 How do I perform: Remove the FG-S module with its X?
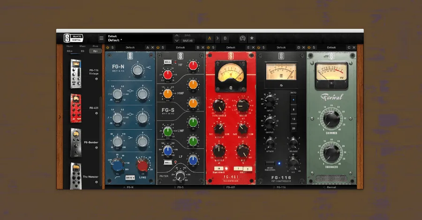pos(203,48)
